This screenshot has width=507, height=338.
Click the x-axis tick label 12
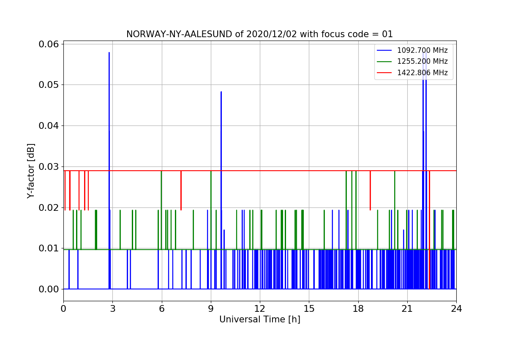pyautogui.click(x=260, y=308)
